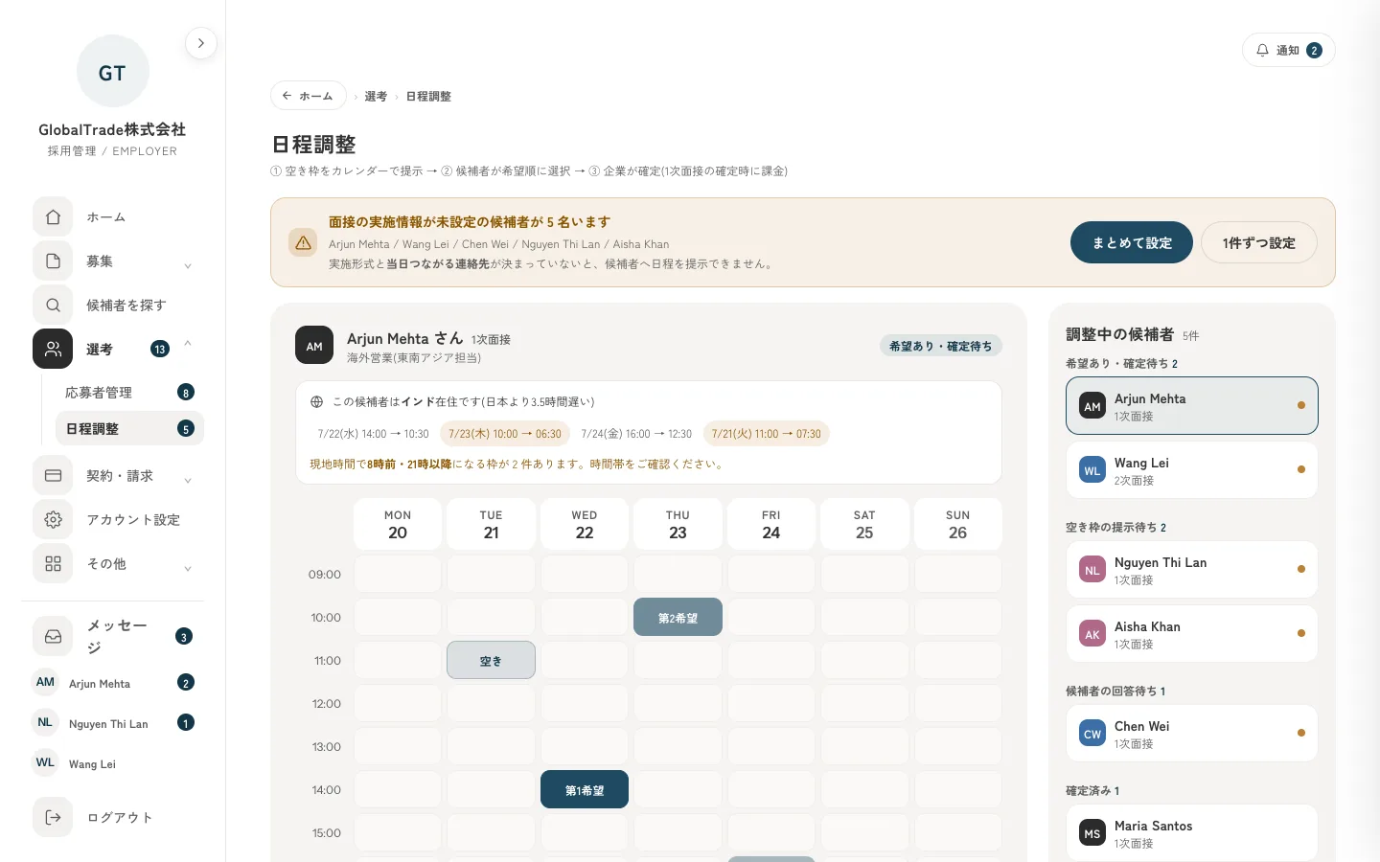Select the 空き slot on Tuesday
The height and width of the screenshot is (862, 1380).
pyautogui.click(x=491, y=661)
